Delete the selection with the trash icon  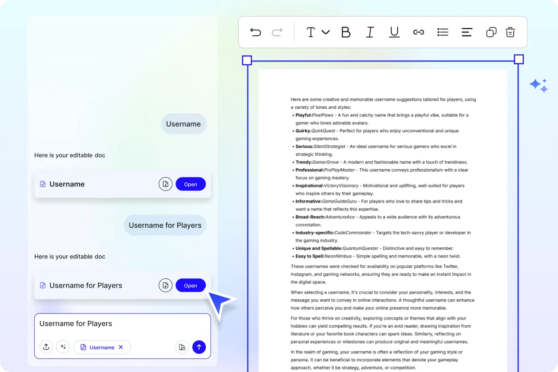(510, 32)
